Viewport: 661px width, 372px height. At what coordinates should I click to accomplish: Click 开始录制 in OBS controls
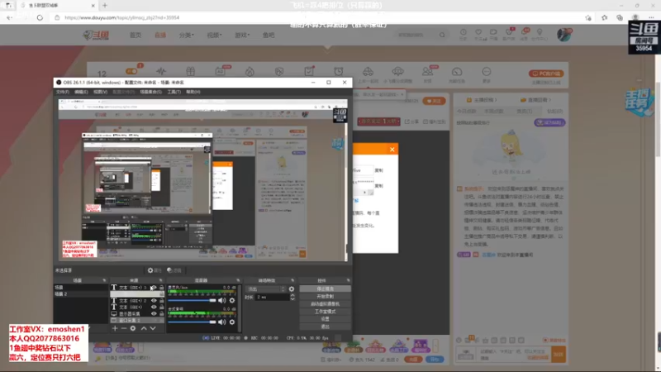(x=325, y=297)
